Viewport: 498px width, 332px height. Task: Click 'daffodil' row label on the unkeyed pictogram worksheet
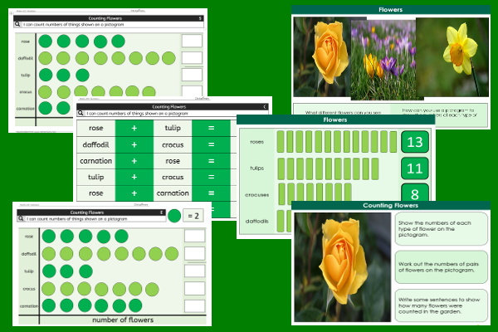(x=26, y=58)
